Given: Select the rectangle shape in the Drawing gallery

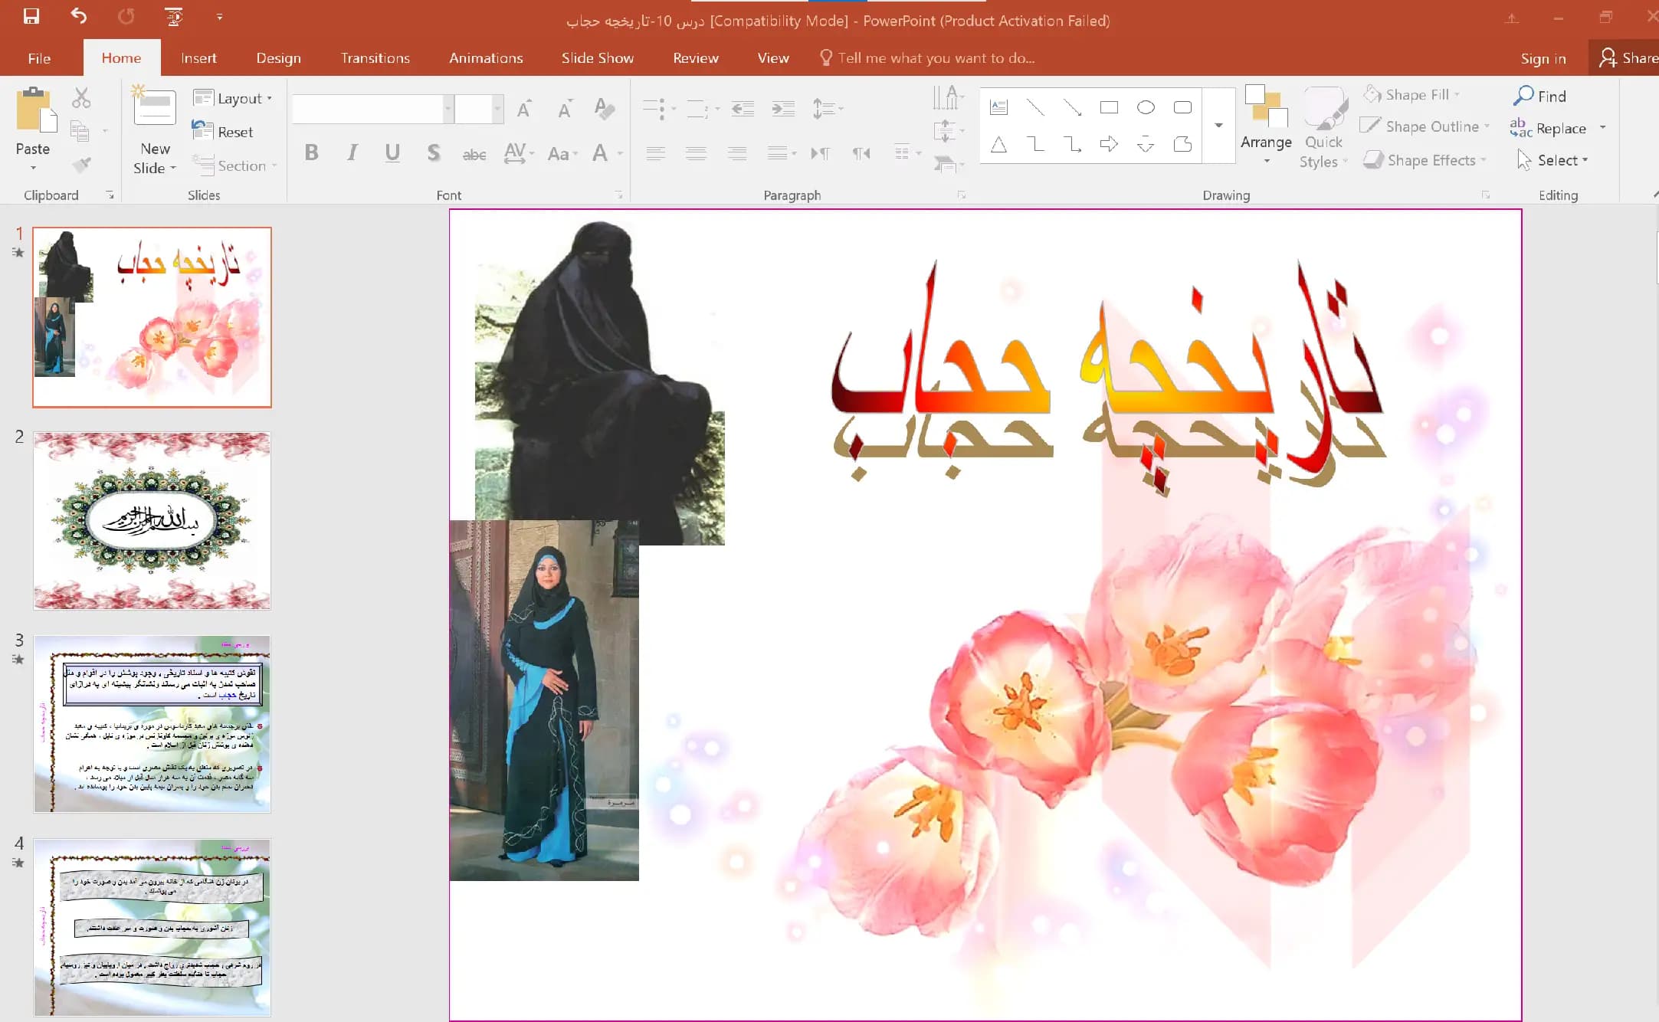Looking at the screenshot, I should pyautogui.click(x=1109, y=107).
